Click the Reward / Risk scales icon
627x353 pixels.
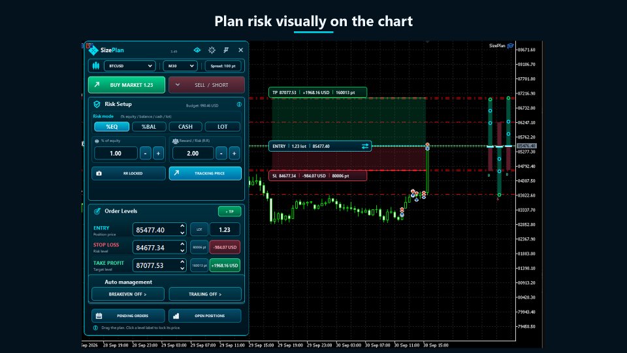pyautogui.click(x=175, y=141)
